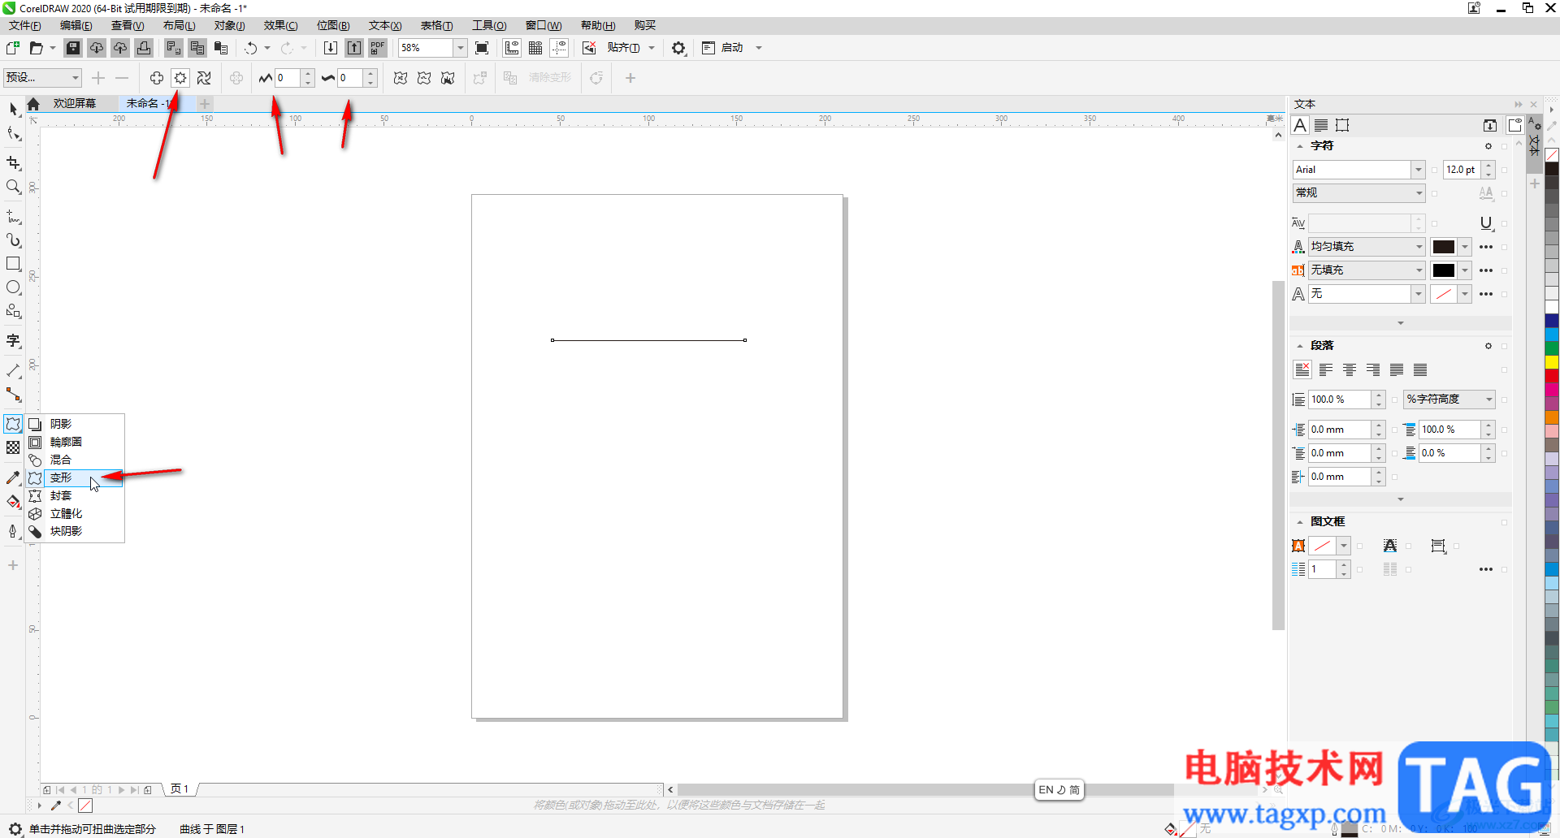Click the Import icon
This screenshot has height=838, width=1560.
pyautogui.click(x=331, y=48)
